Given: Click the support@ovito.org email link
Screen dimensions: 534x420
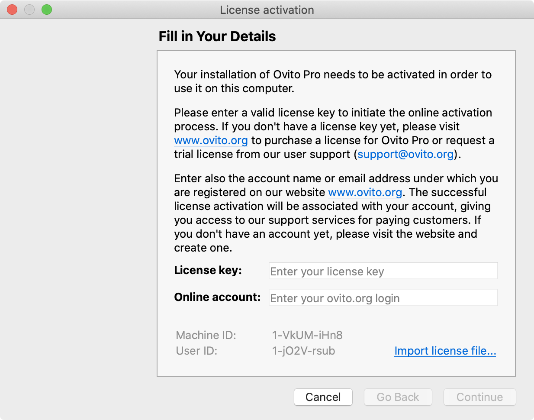Looking at the screenshot, I should (405, 155).
